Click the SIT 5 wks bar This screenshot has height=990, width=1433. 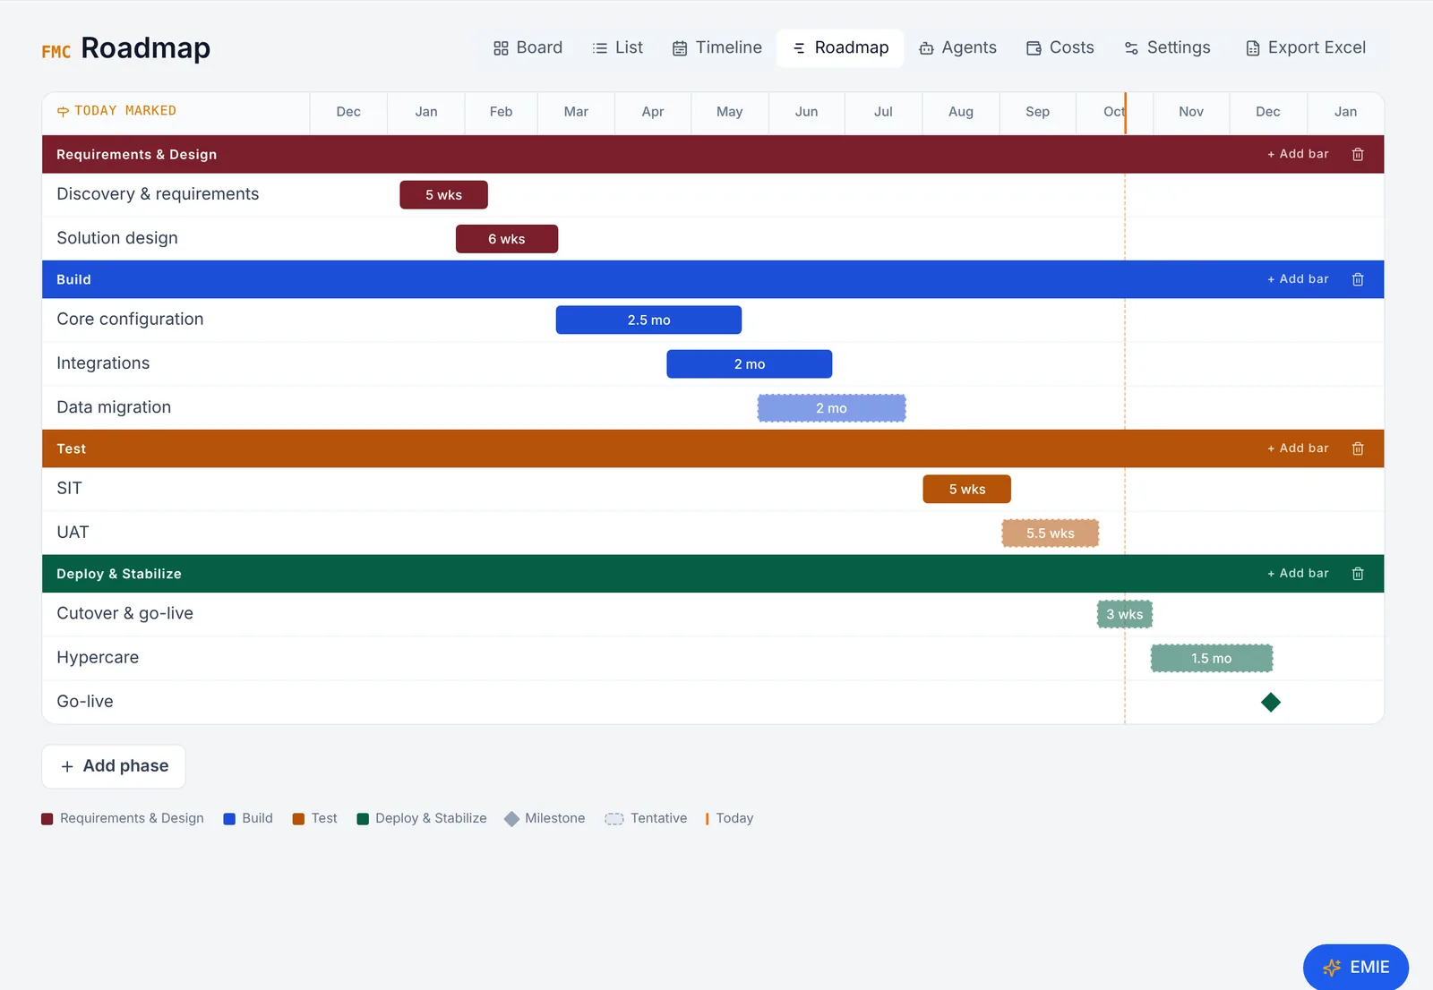[x=967, y=490]
